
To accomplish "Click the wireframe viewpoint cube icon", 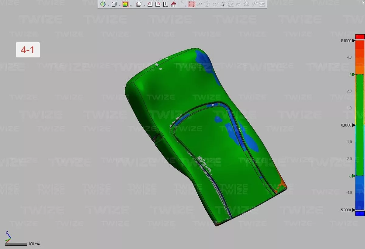I will pyautogui.click(x=139, y=4).
